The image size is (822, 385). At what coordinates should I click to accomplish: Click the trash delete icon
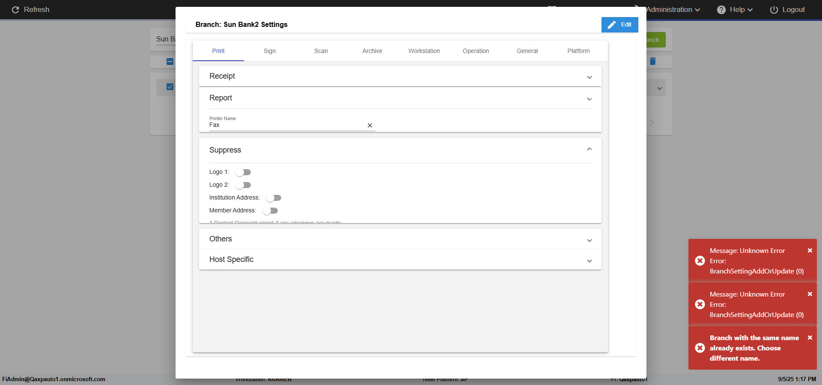coord(652,62)
